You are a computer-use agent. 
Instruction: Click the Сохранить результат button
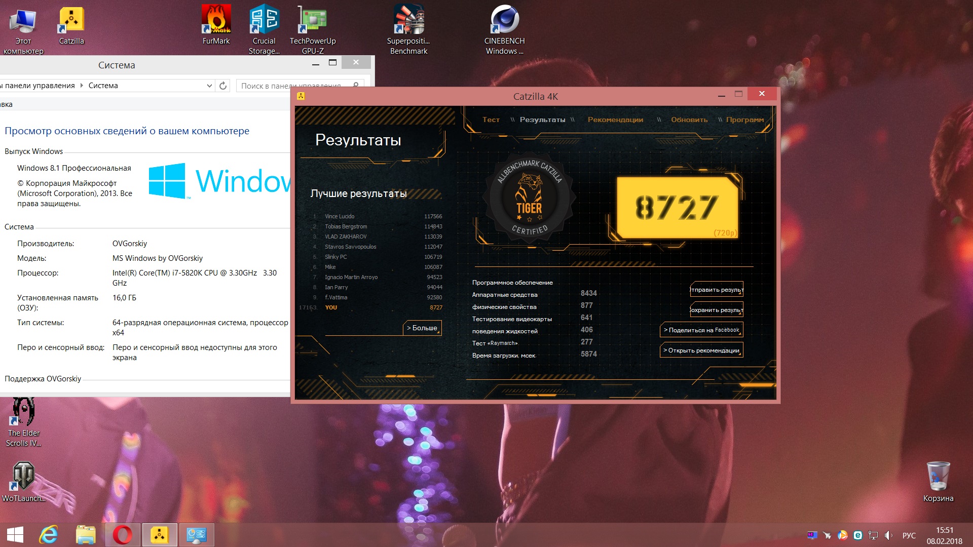coord(717,310)
